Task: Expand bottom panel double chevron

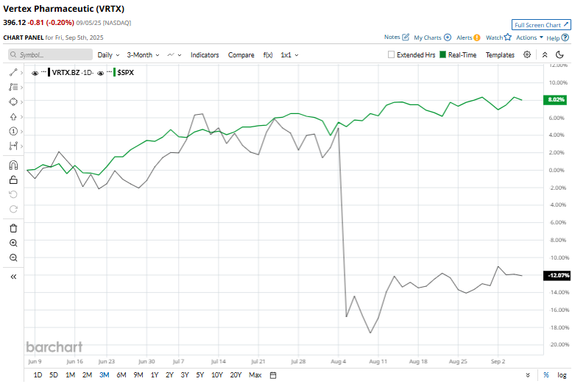Action: pos(528,375)
